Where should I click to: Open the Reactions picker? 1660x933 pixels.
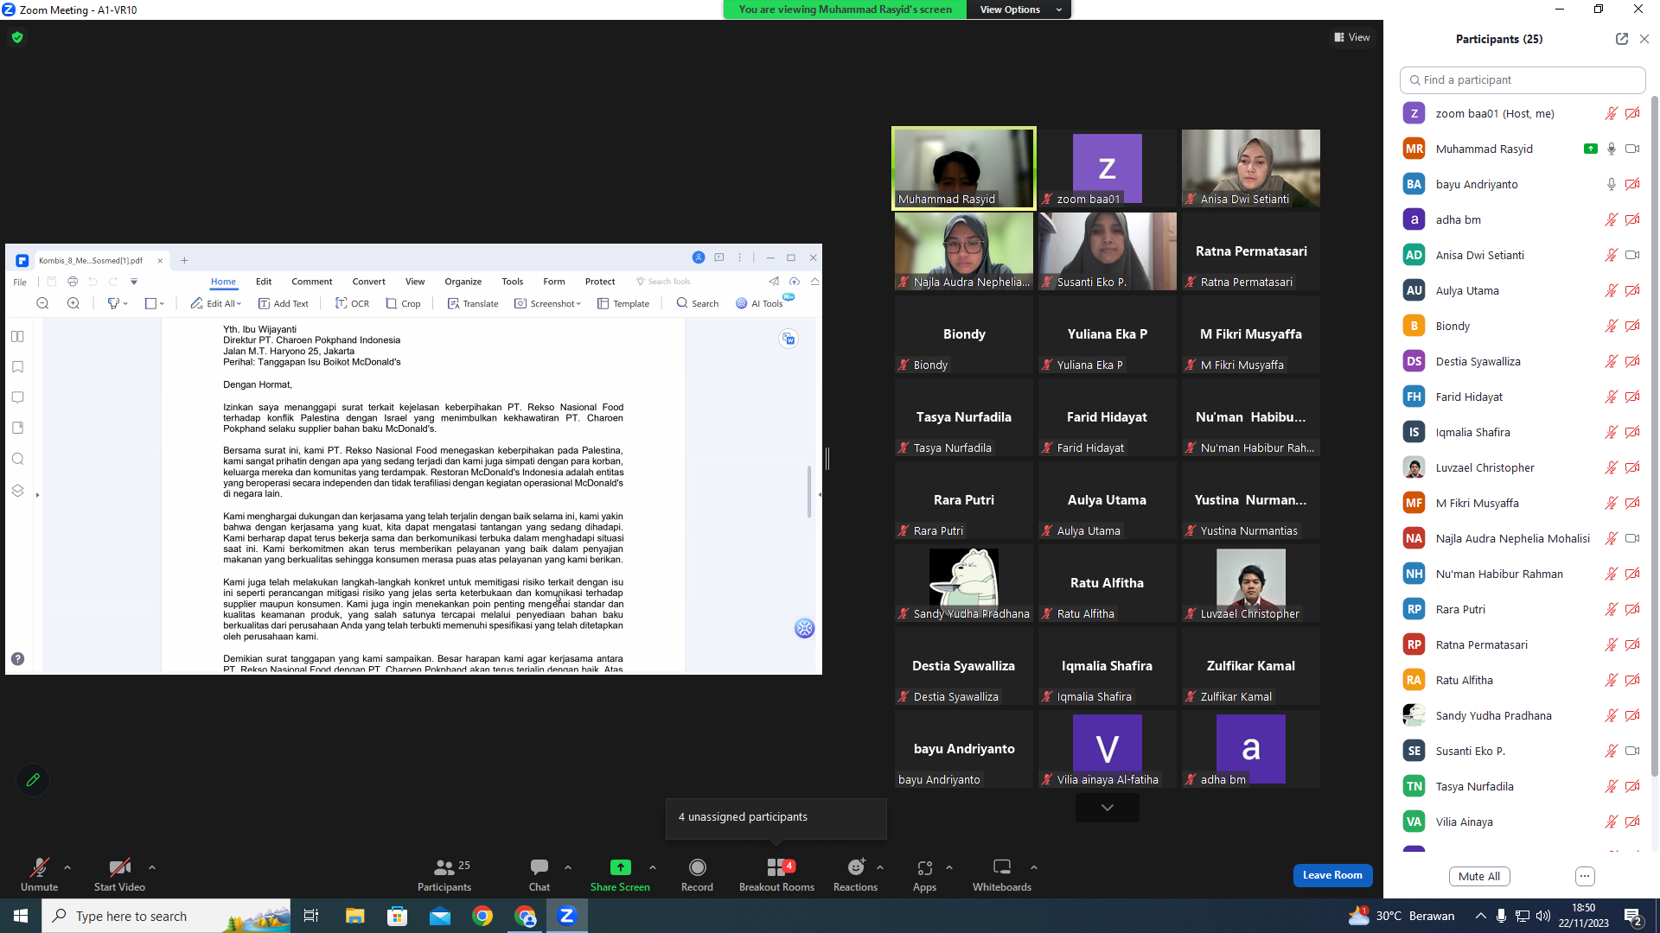tap(855, 874)
